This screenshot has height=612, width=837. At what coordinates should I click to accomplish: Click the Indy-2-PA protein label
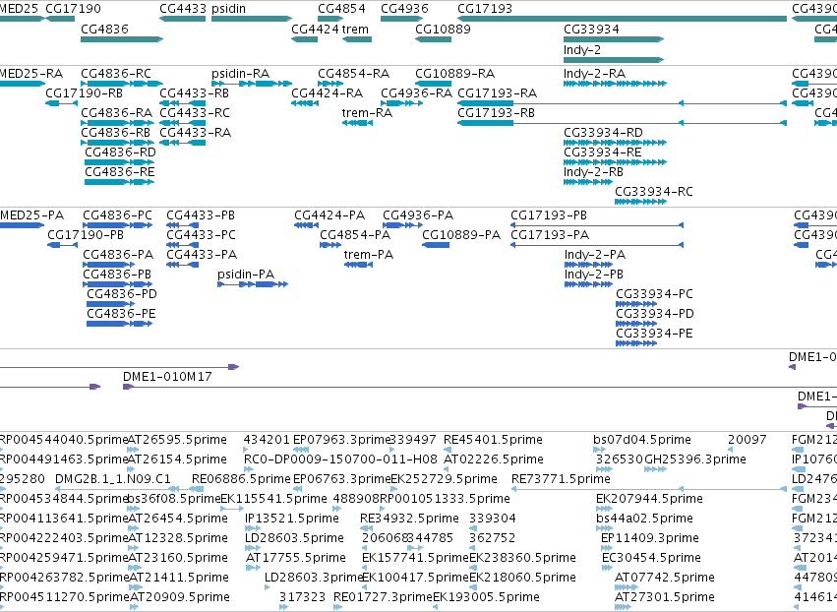coord(595,255)
